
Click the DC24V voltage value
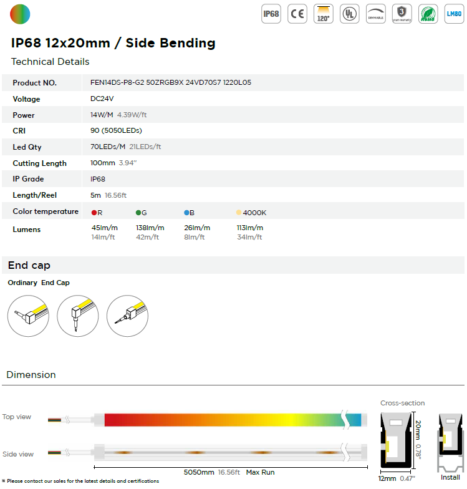point(102,99)
